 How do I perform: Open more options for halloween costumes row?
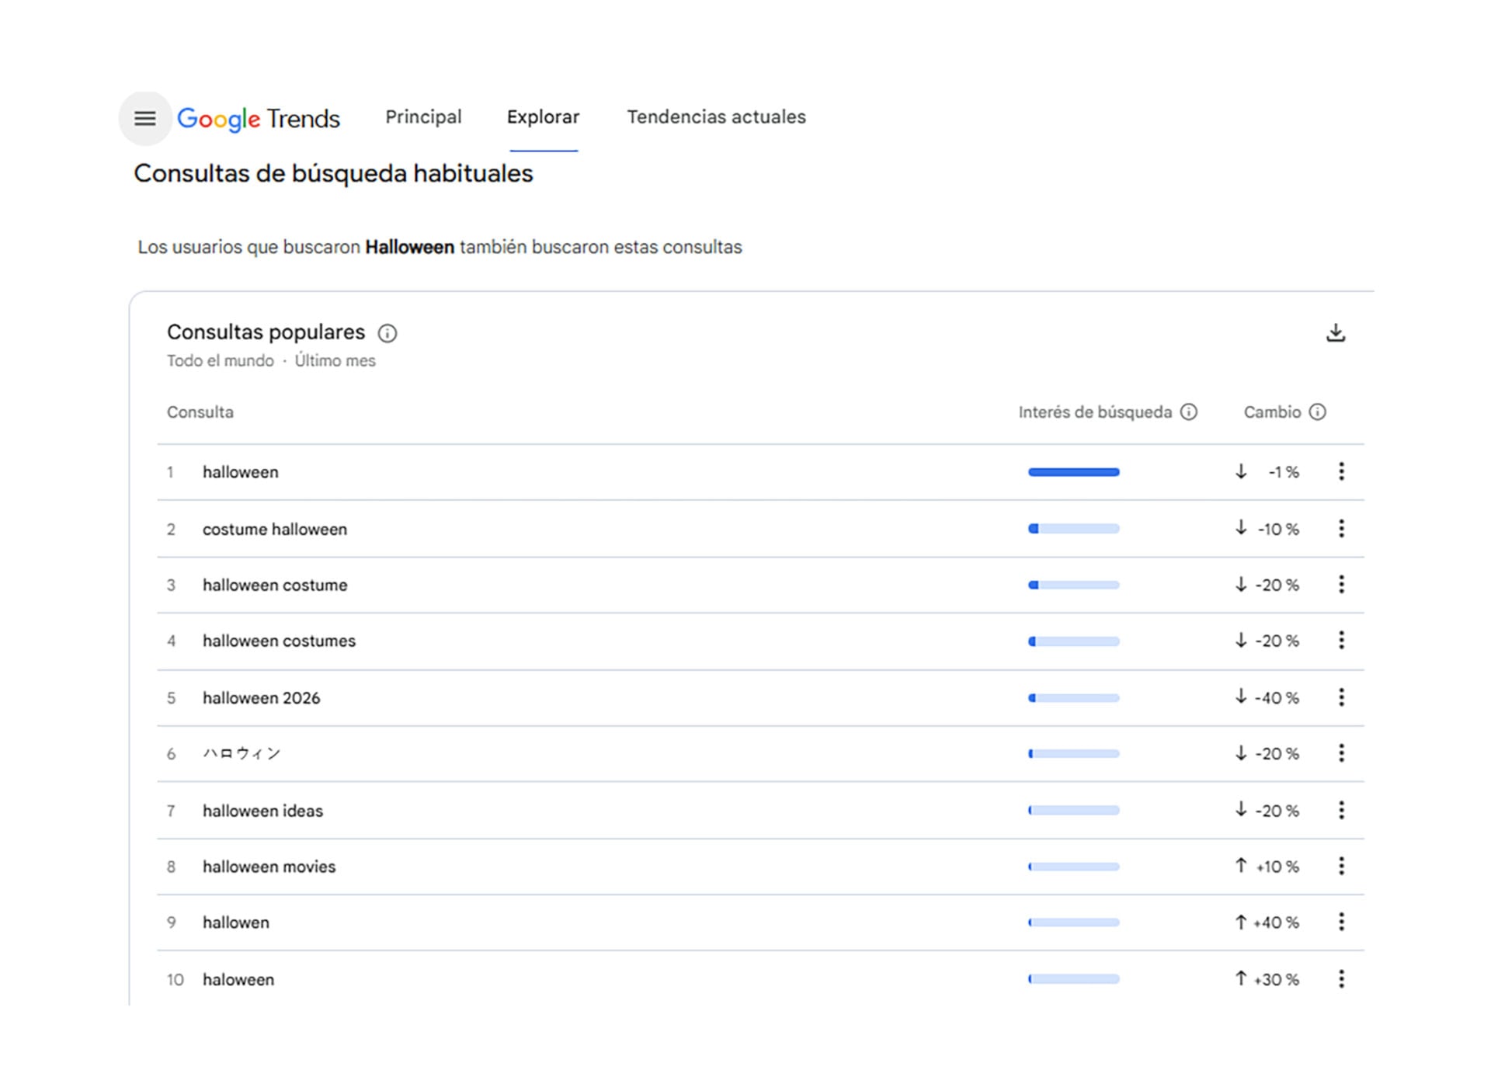coord(1341,641)
